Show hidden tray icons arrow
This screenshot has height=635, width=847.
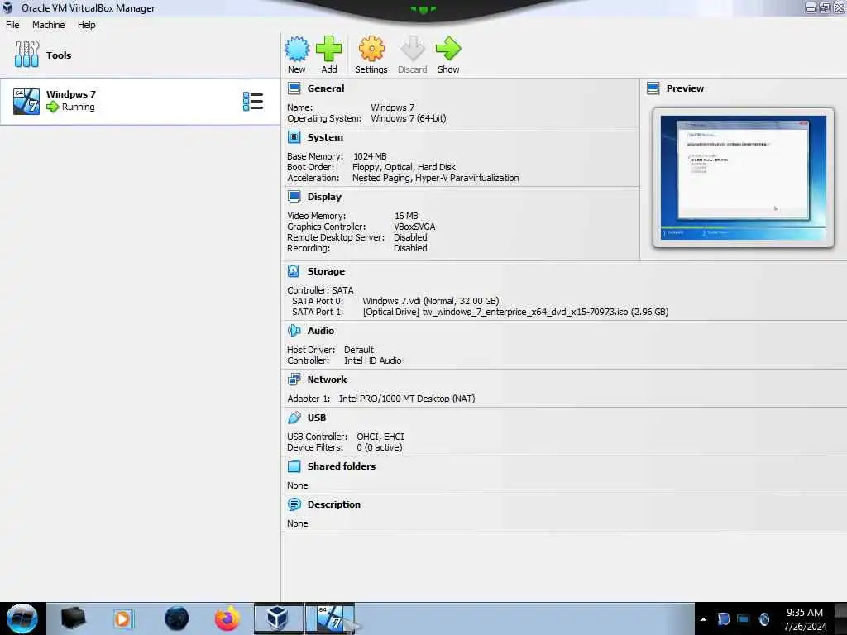click(703, 619)
